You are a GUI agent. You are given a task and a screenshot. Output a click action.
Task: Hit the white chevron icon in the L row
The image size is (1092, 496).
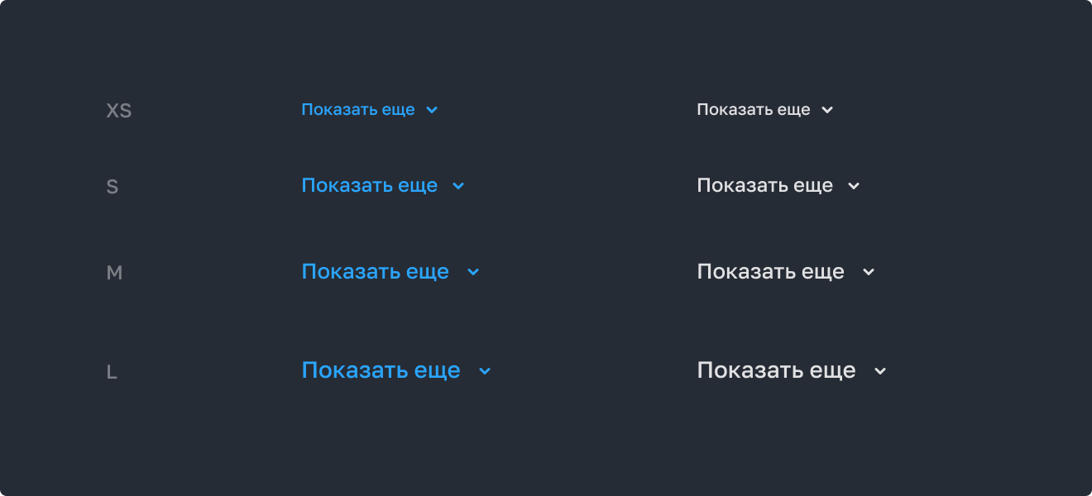pos(880,371)
